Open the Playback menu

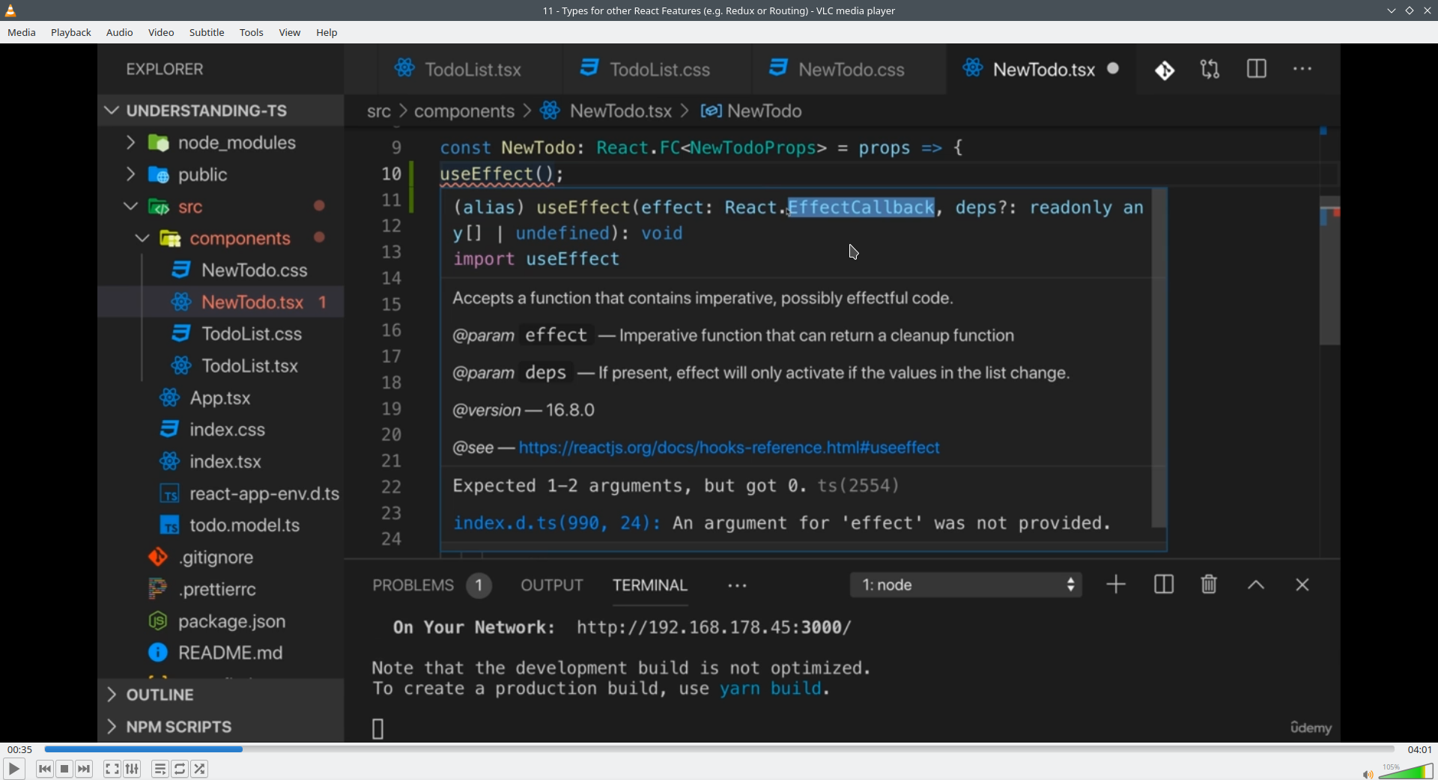tap(71, 33)
